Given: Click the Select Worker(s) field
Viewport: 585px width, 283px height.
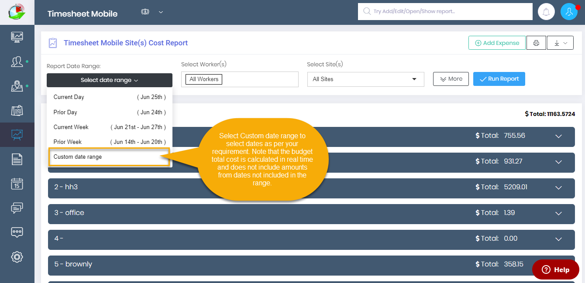Looking at the screenshot, I should coord(240,79).
